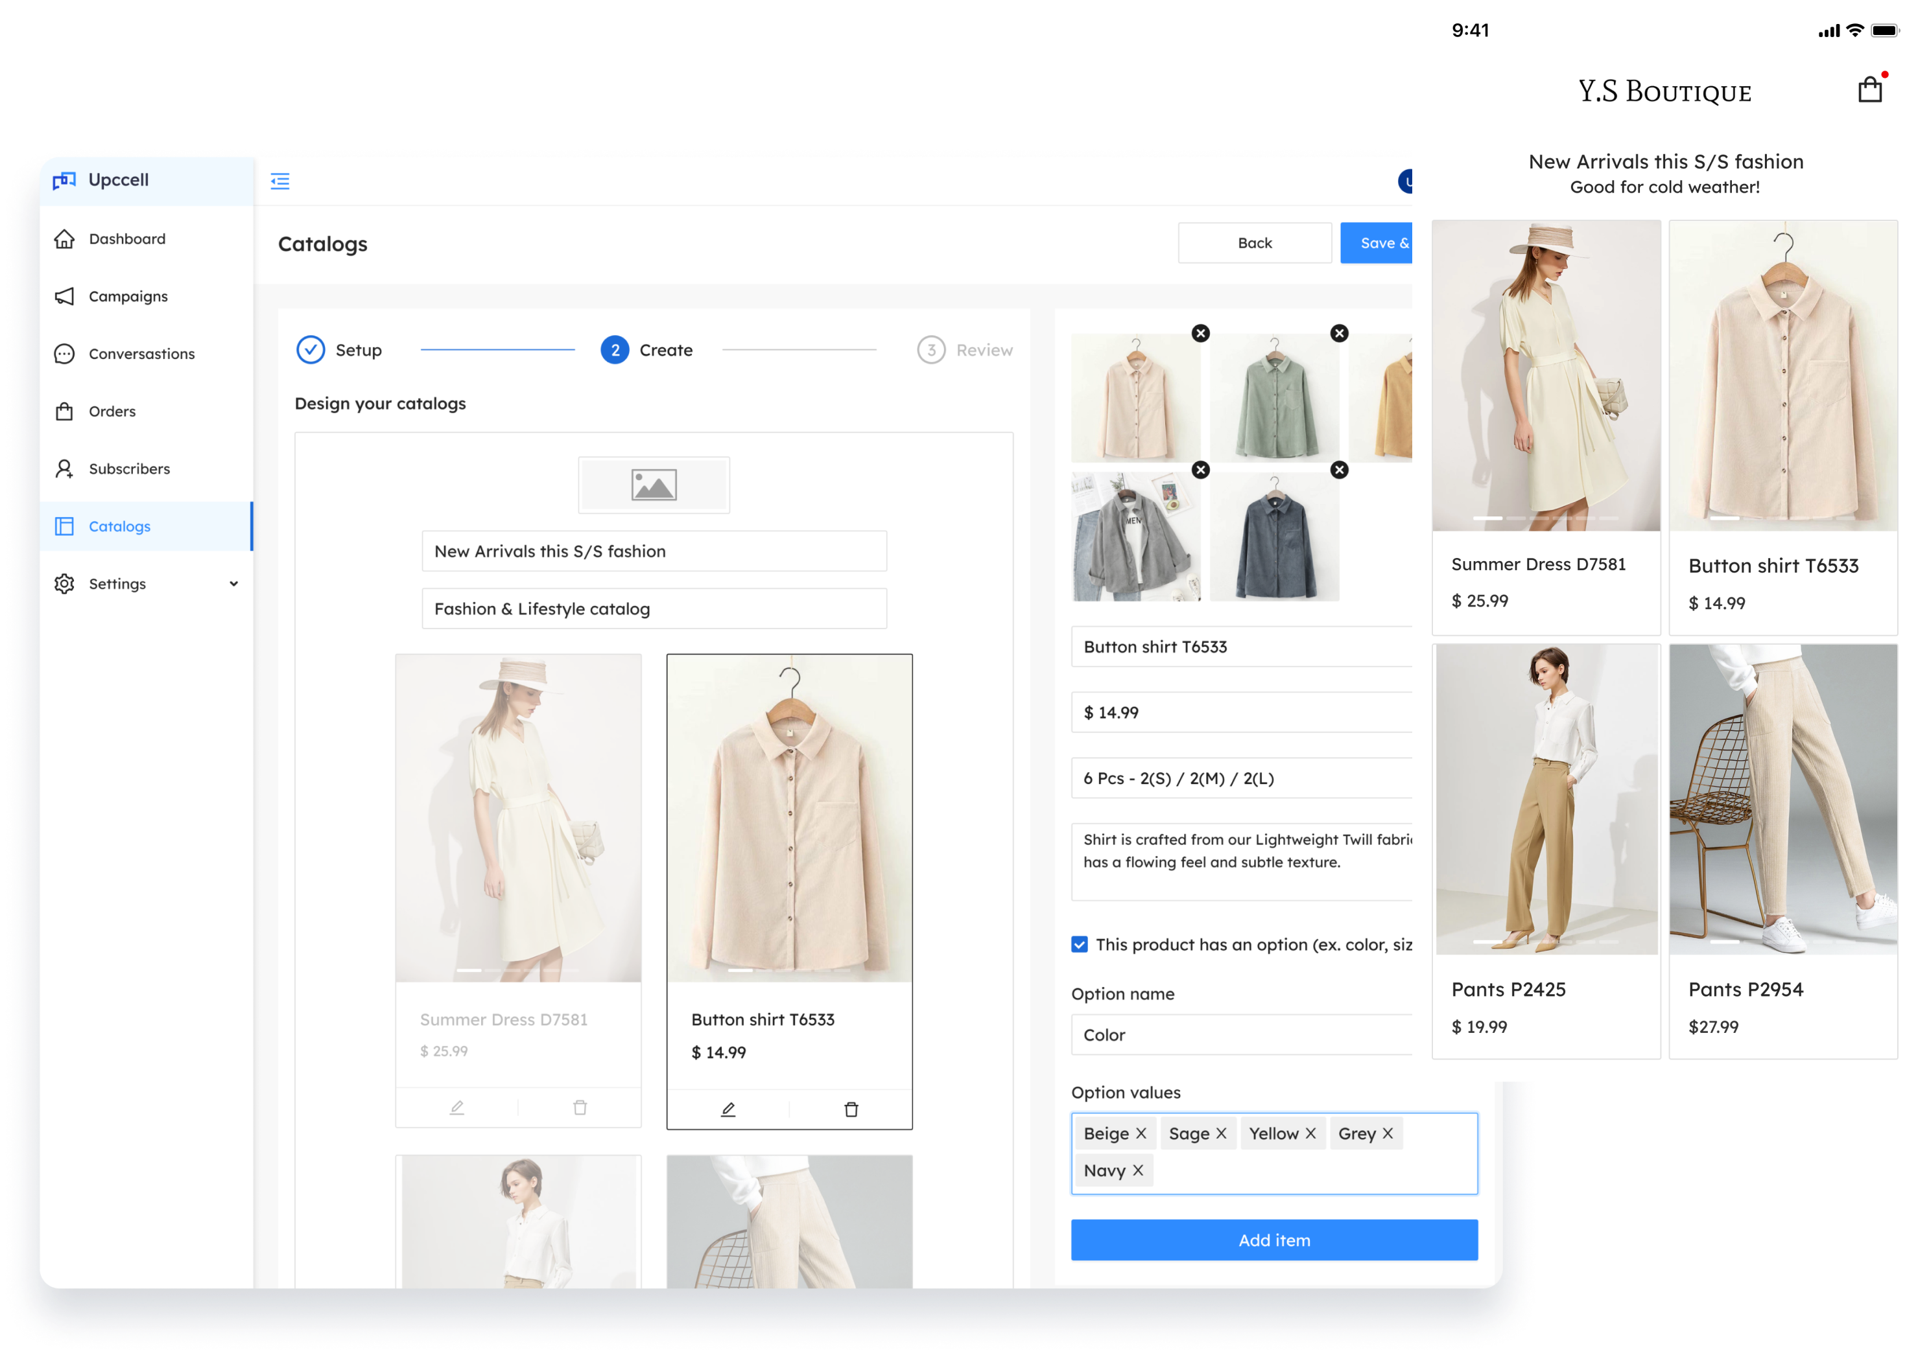
Task: Open shopping bag in Y.S Boutique preview
Action: (1869, 89)
